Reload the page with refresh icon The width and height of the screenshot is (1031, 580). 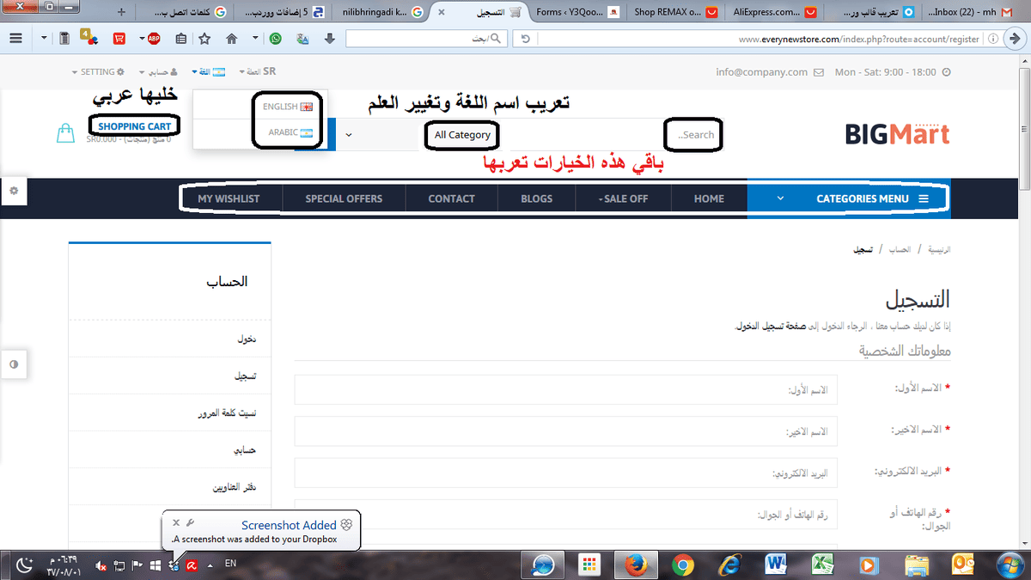click(525, 39)
